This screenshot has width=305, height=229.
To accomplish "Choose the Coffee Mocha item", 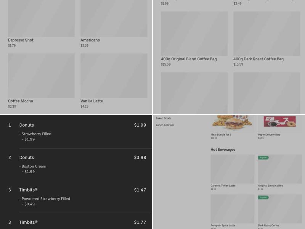I will (x=41, y=76).
